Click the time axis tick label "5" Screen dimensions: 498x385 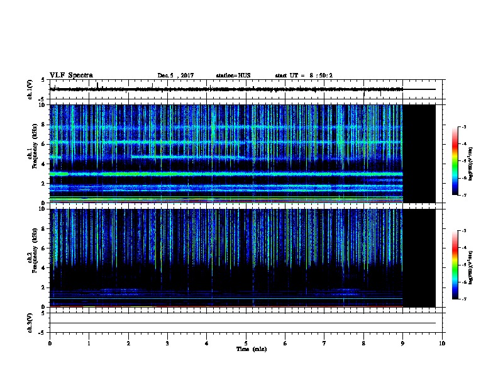coord(246,343)
